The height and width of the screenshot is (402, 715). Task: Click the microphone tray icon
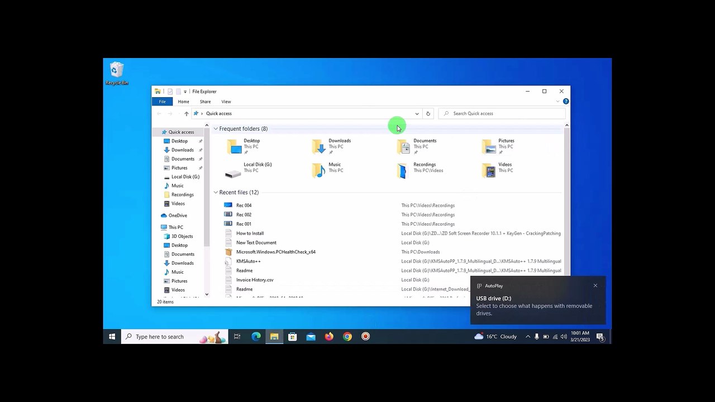pyautogui.click(x=537, y=337)
